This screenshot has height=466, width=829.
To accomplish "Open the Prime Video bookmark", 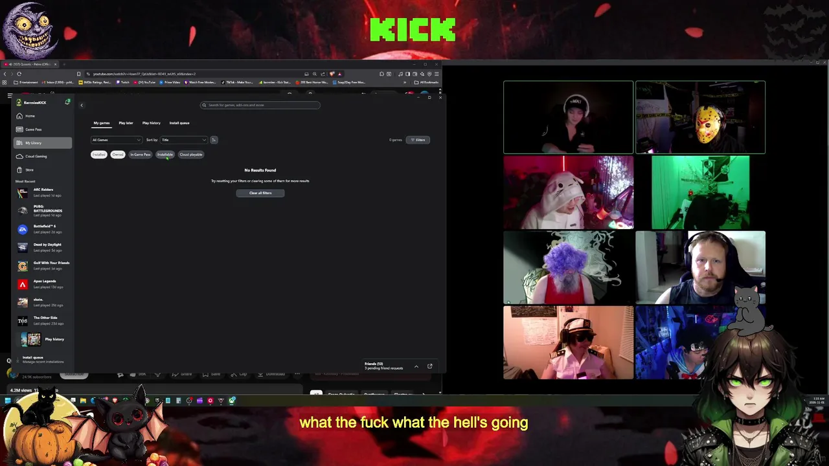I will pyautogui.click(x=170, y=82).
